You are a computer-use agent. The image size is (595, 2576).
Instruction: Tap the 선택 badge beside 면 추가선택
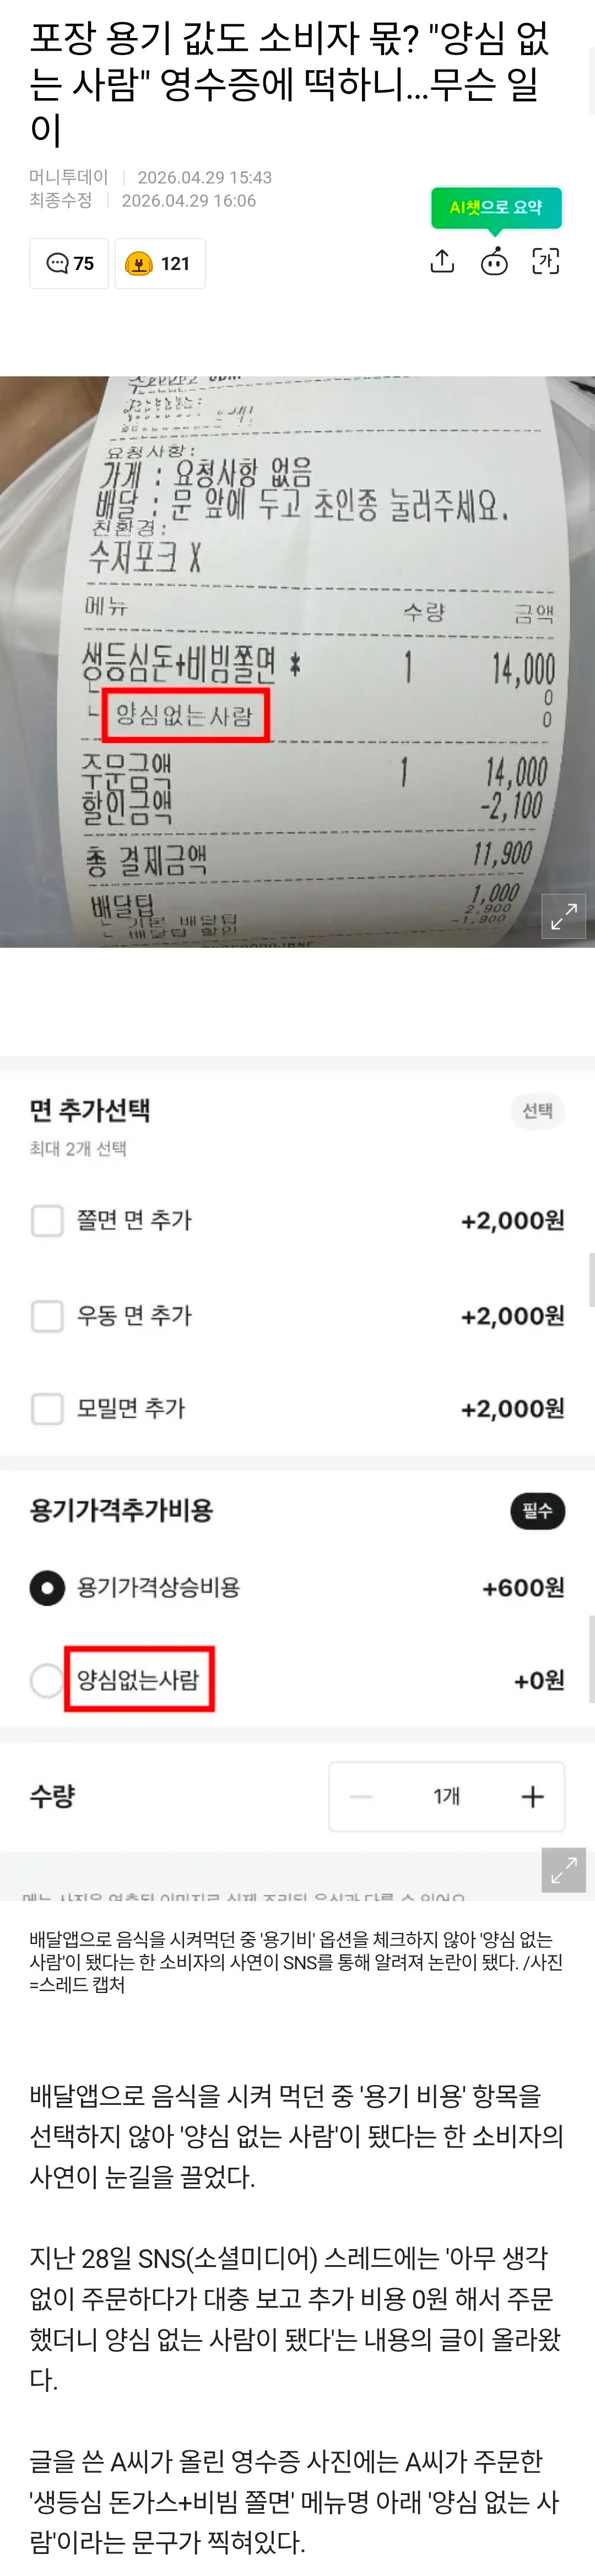click(x=538, y=1111)
